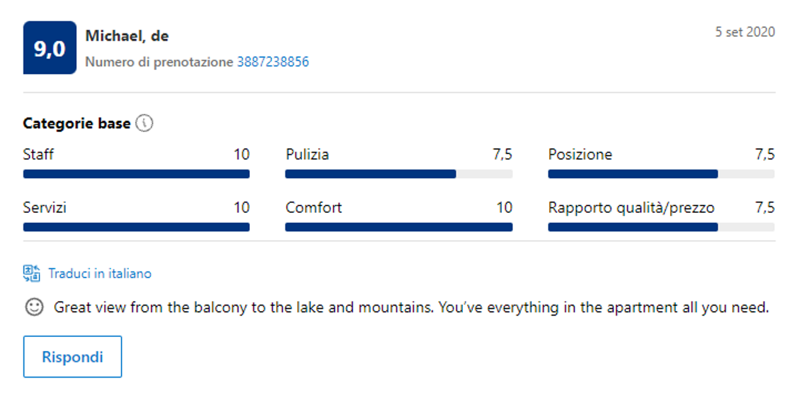Click the Numero di prenotazione label
799x401 pixels.
click(159, 62)
